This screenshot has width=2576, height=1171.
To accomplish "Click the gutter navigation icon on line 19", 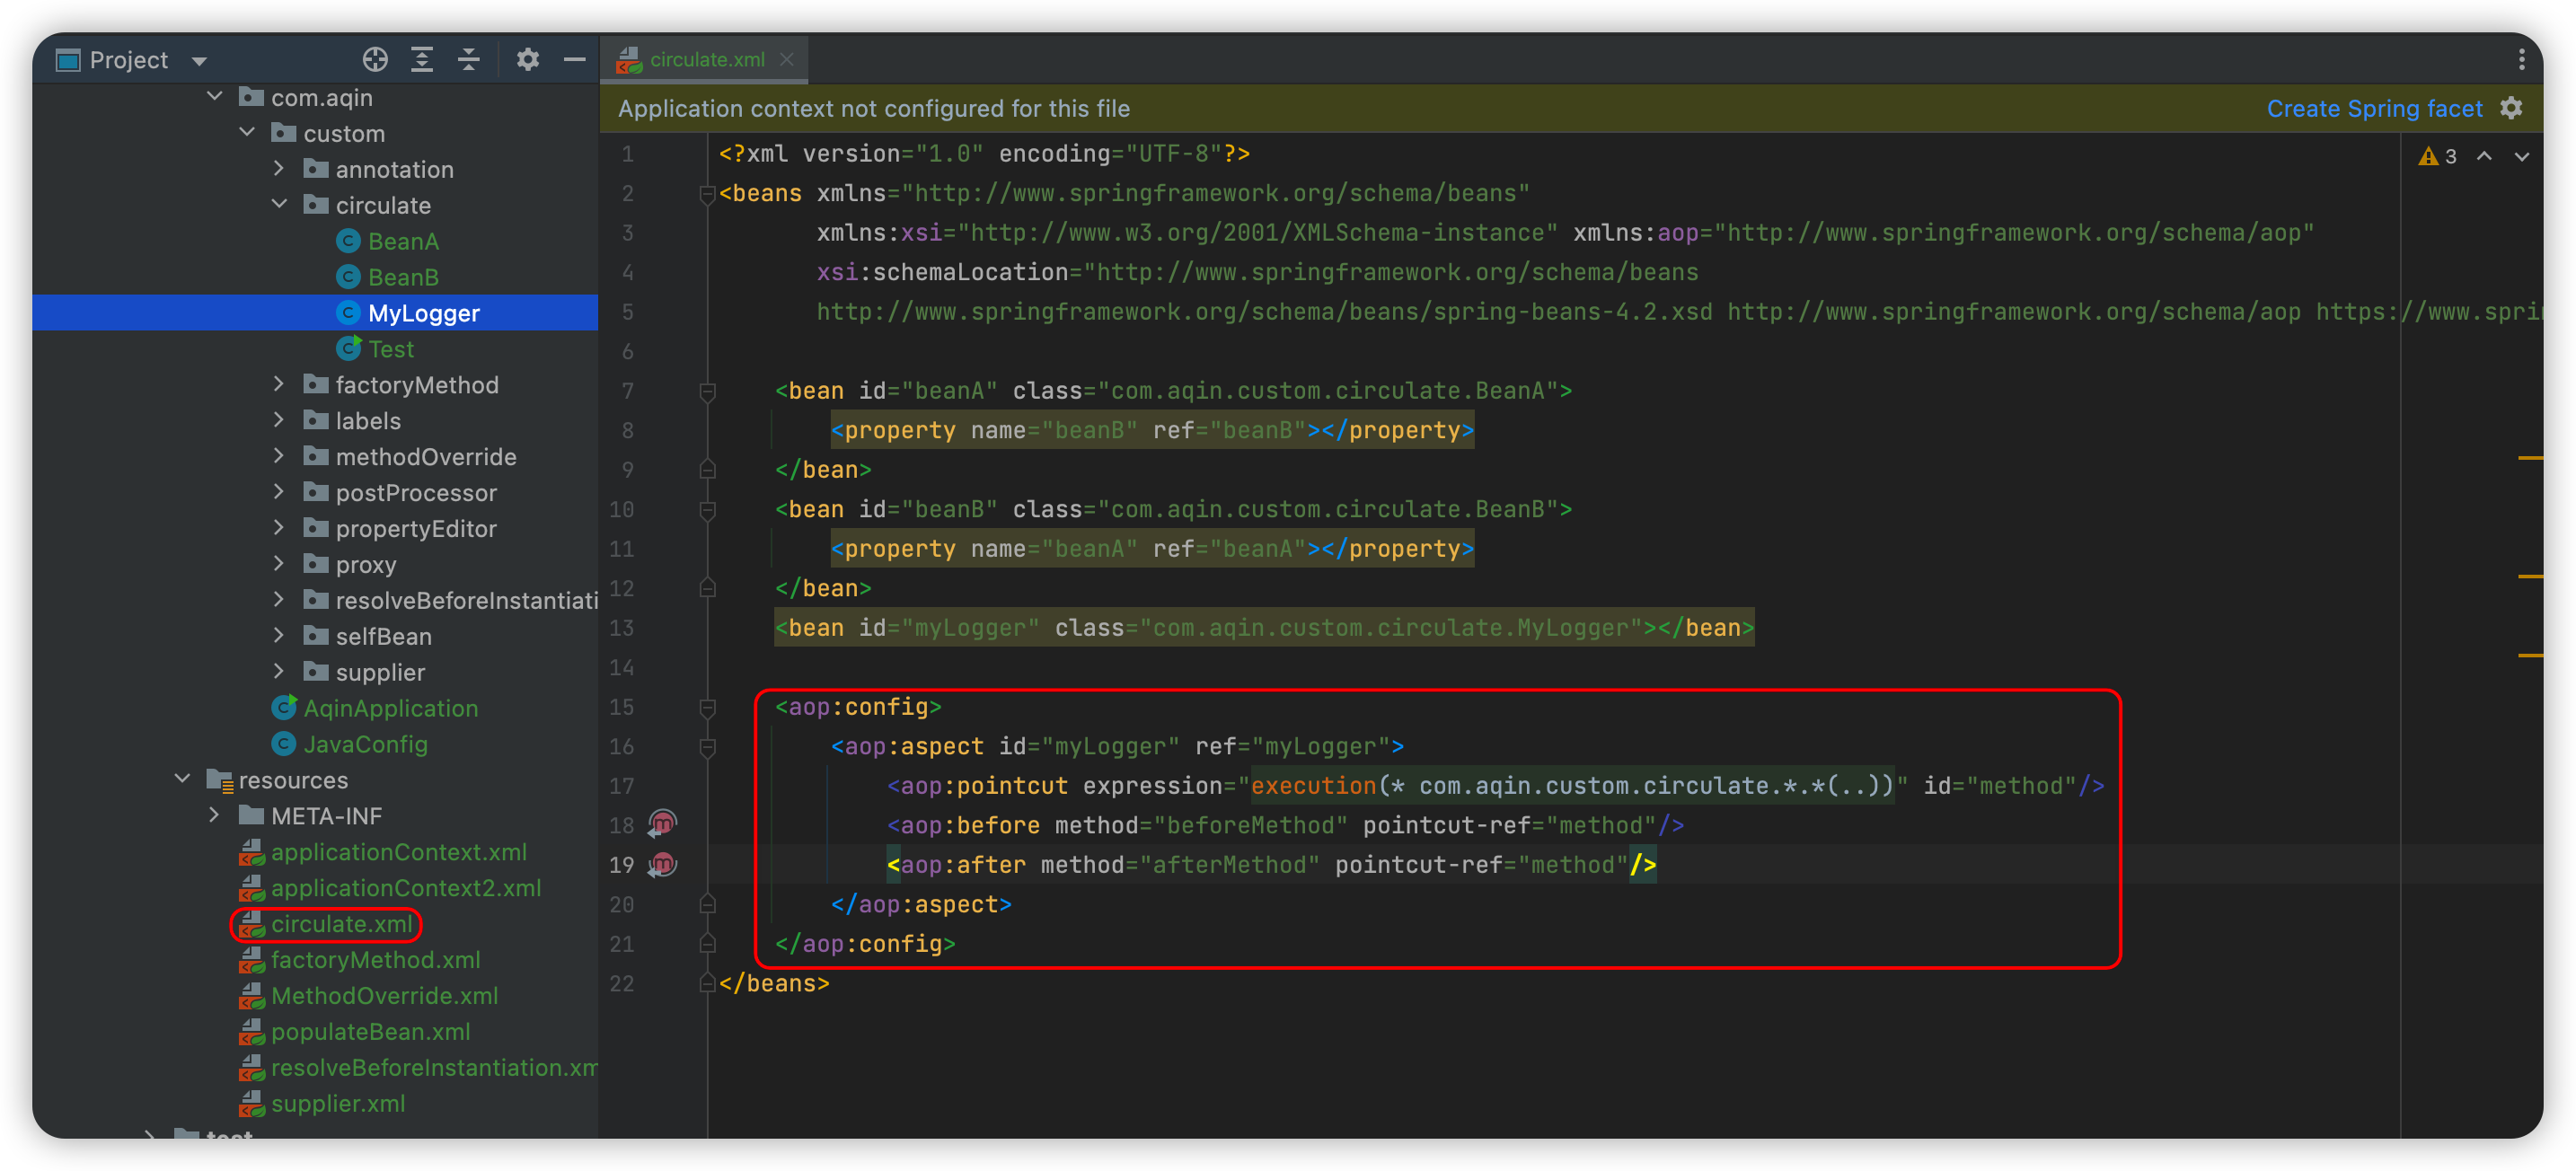I will pos(662,864).
